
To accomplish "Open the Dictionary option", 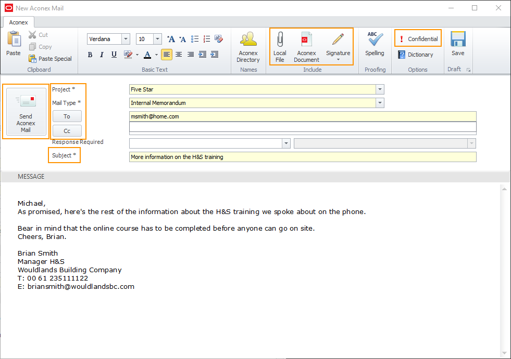I will click(416, 55).
